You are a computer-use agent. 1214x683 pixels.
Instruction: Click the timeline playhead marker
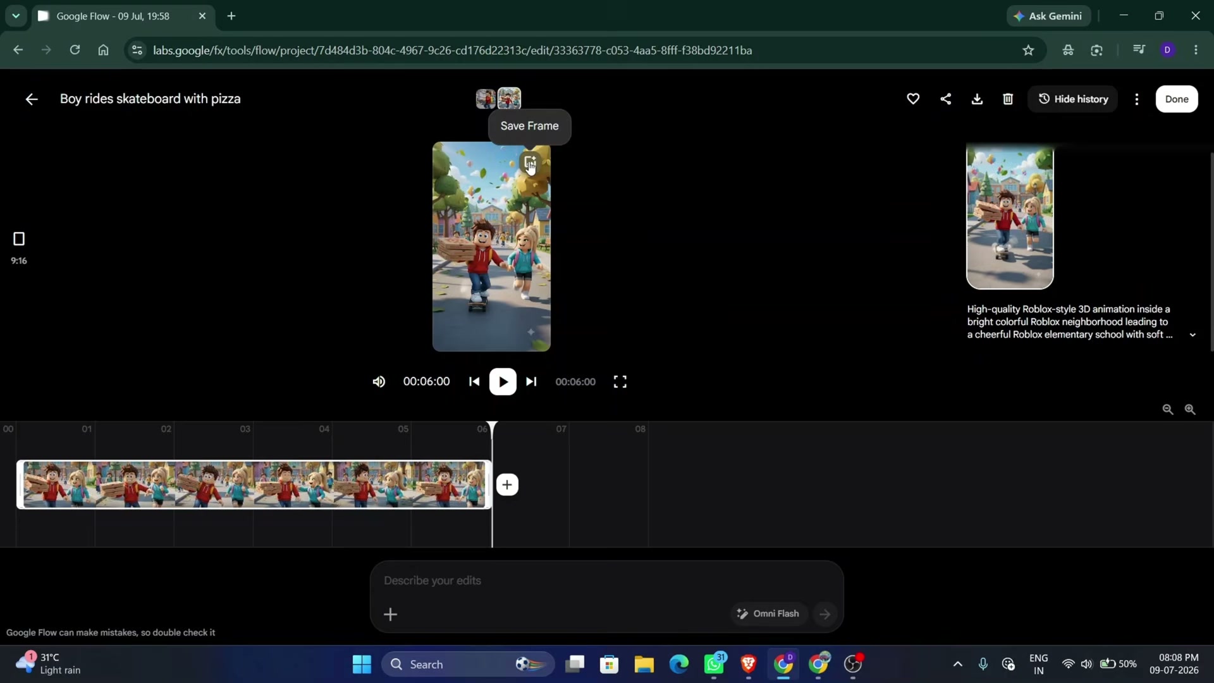[492, 429]
